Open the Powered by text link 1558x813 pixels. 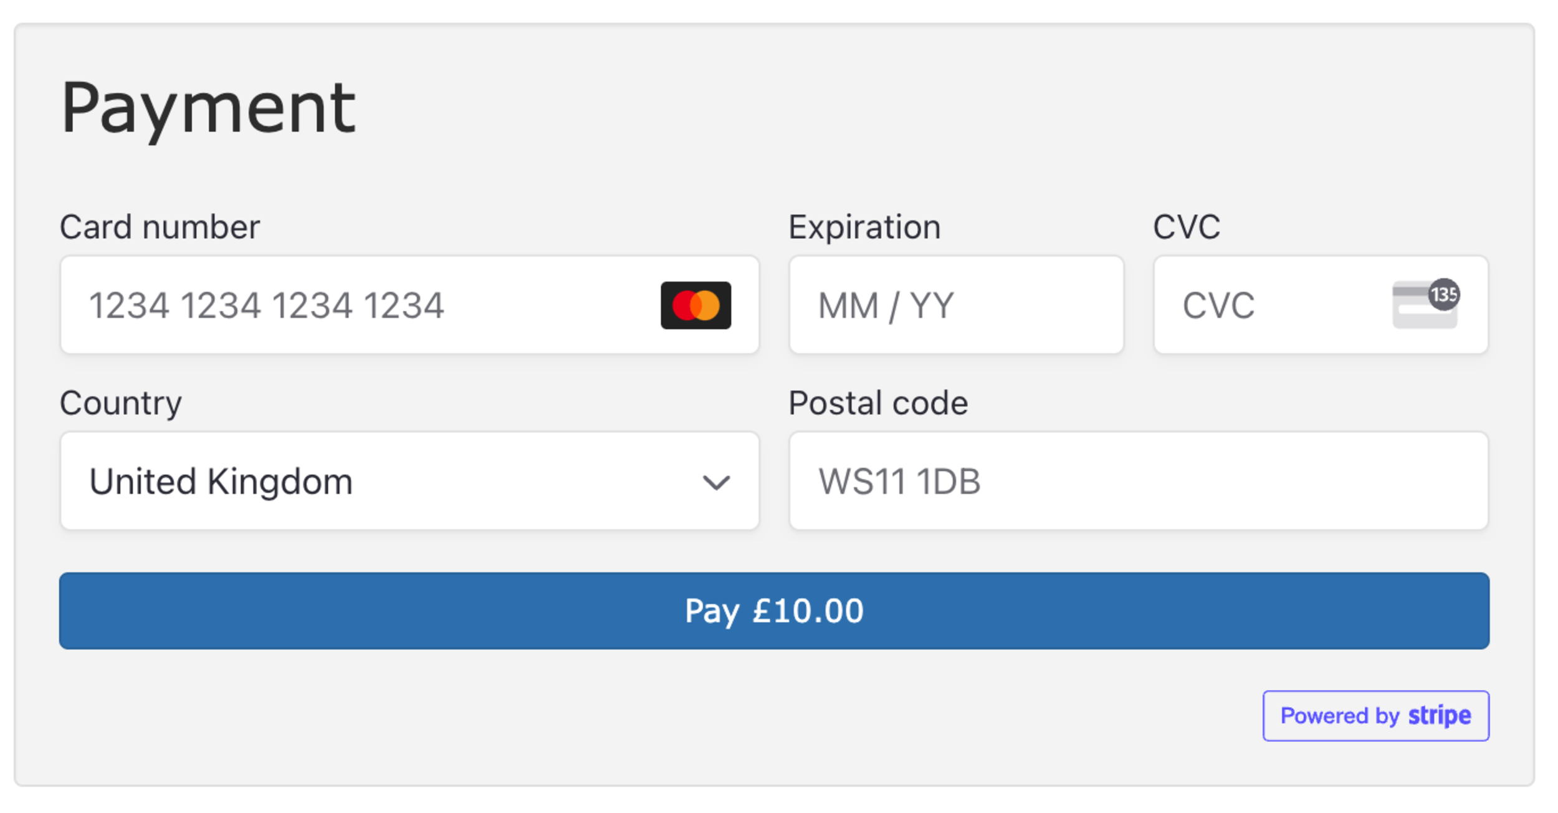tap(1340, 716)
